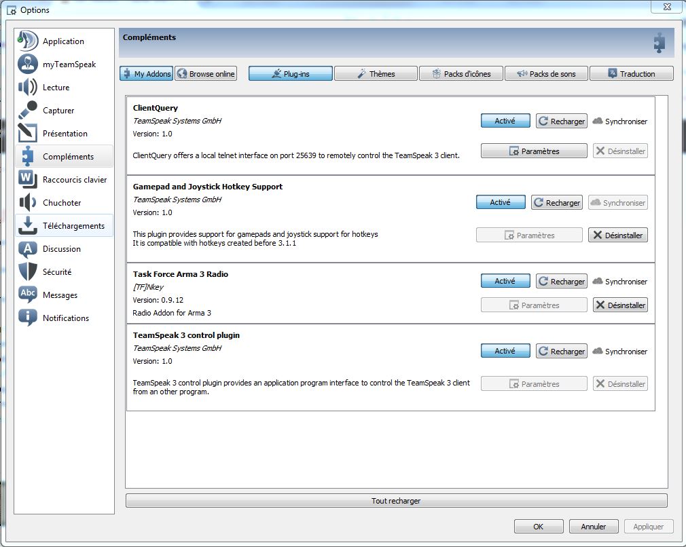Open the Packs de sons tab
The height and width of the screenshot is (547, 686).
point(545,74)
